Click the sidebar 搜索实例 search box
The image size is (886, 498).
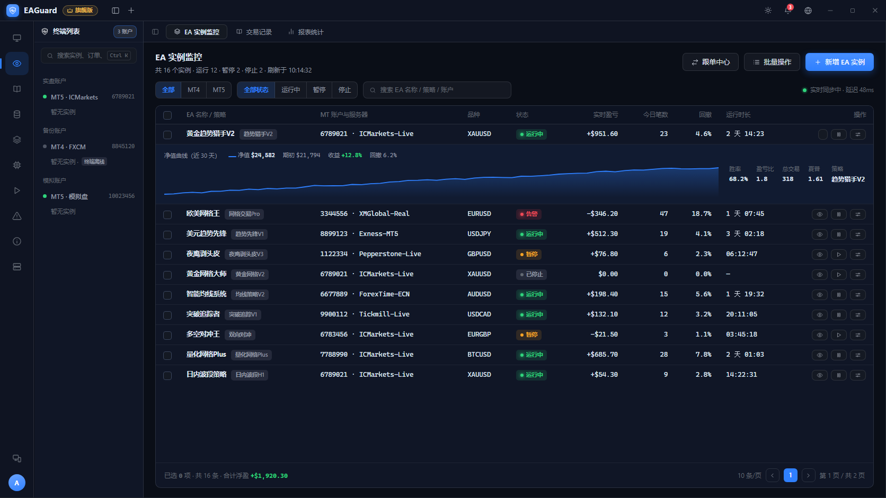tap(88, 56)
